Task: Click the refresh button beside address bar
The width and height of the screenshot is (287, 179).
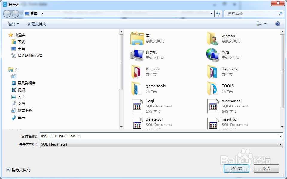Action: (218, 13)
